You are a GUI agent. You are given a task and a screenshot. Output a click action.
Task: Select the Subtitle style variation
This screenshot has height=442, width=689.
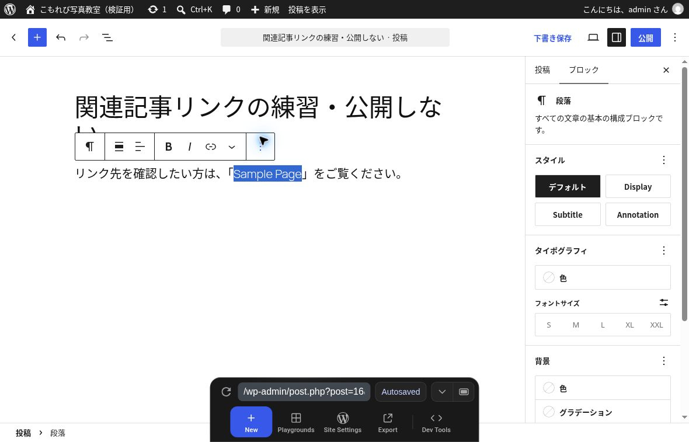tap(568, 214)
